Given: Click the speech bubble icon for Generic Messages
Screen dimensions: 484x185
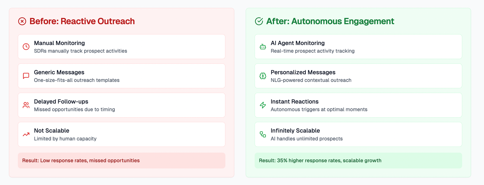Looking at the screenshot, I should (x=26, y=76).
